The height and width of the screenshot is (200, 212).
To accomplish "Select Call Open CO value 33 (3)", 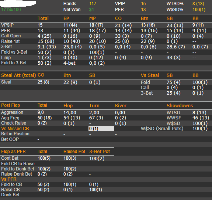I will point(122,36).
